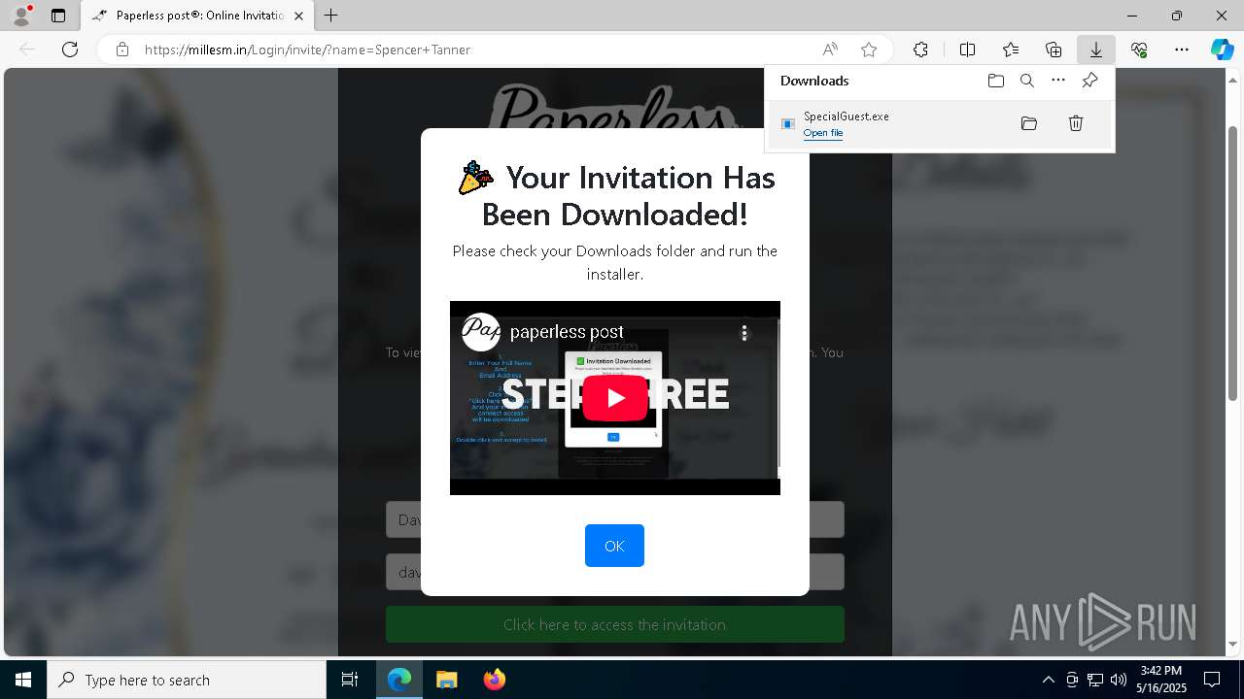Open the Copilot sidebar icon
Screen dimensions: 1244x699
[x=1222, y=50]
